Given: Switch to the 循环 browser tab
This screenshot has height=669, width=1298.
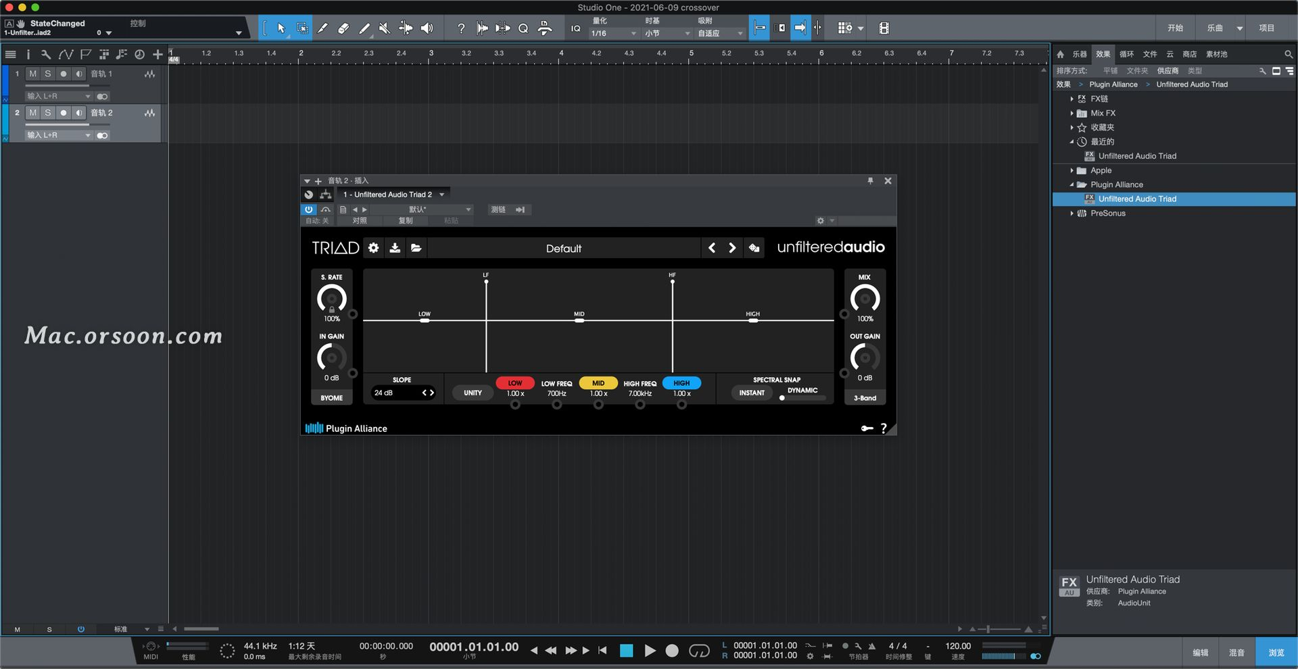Looking at the screenshot, I should 1127,54.
